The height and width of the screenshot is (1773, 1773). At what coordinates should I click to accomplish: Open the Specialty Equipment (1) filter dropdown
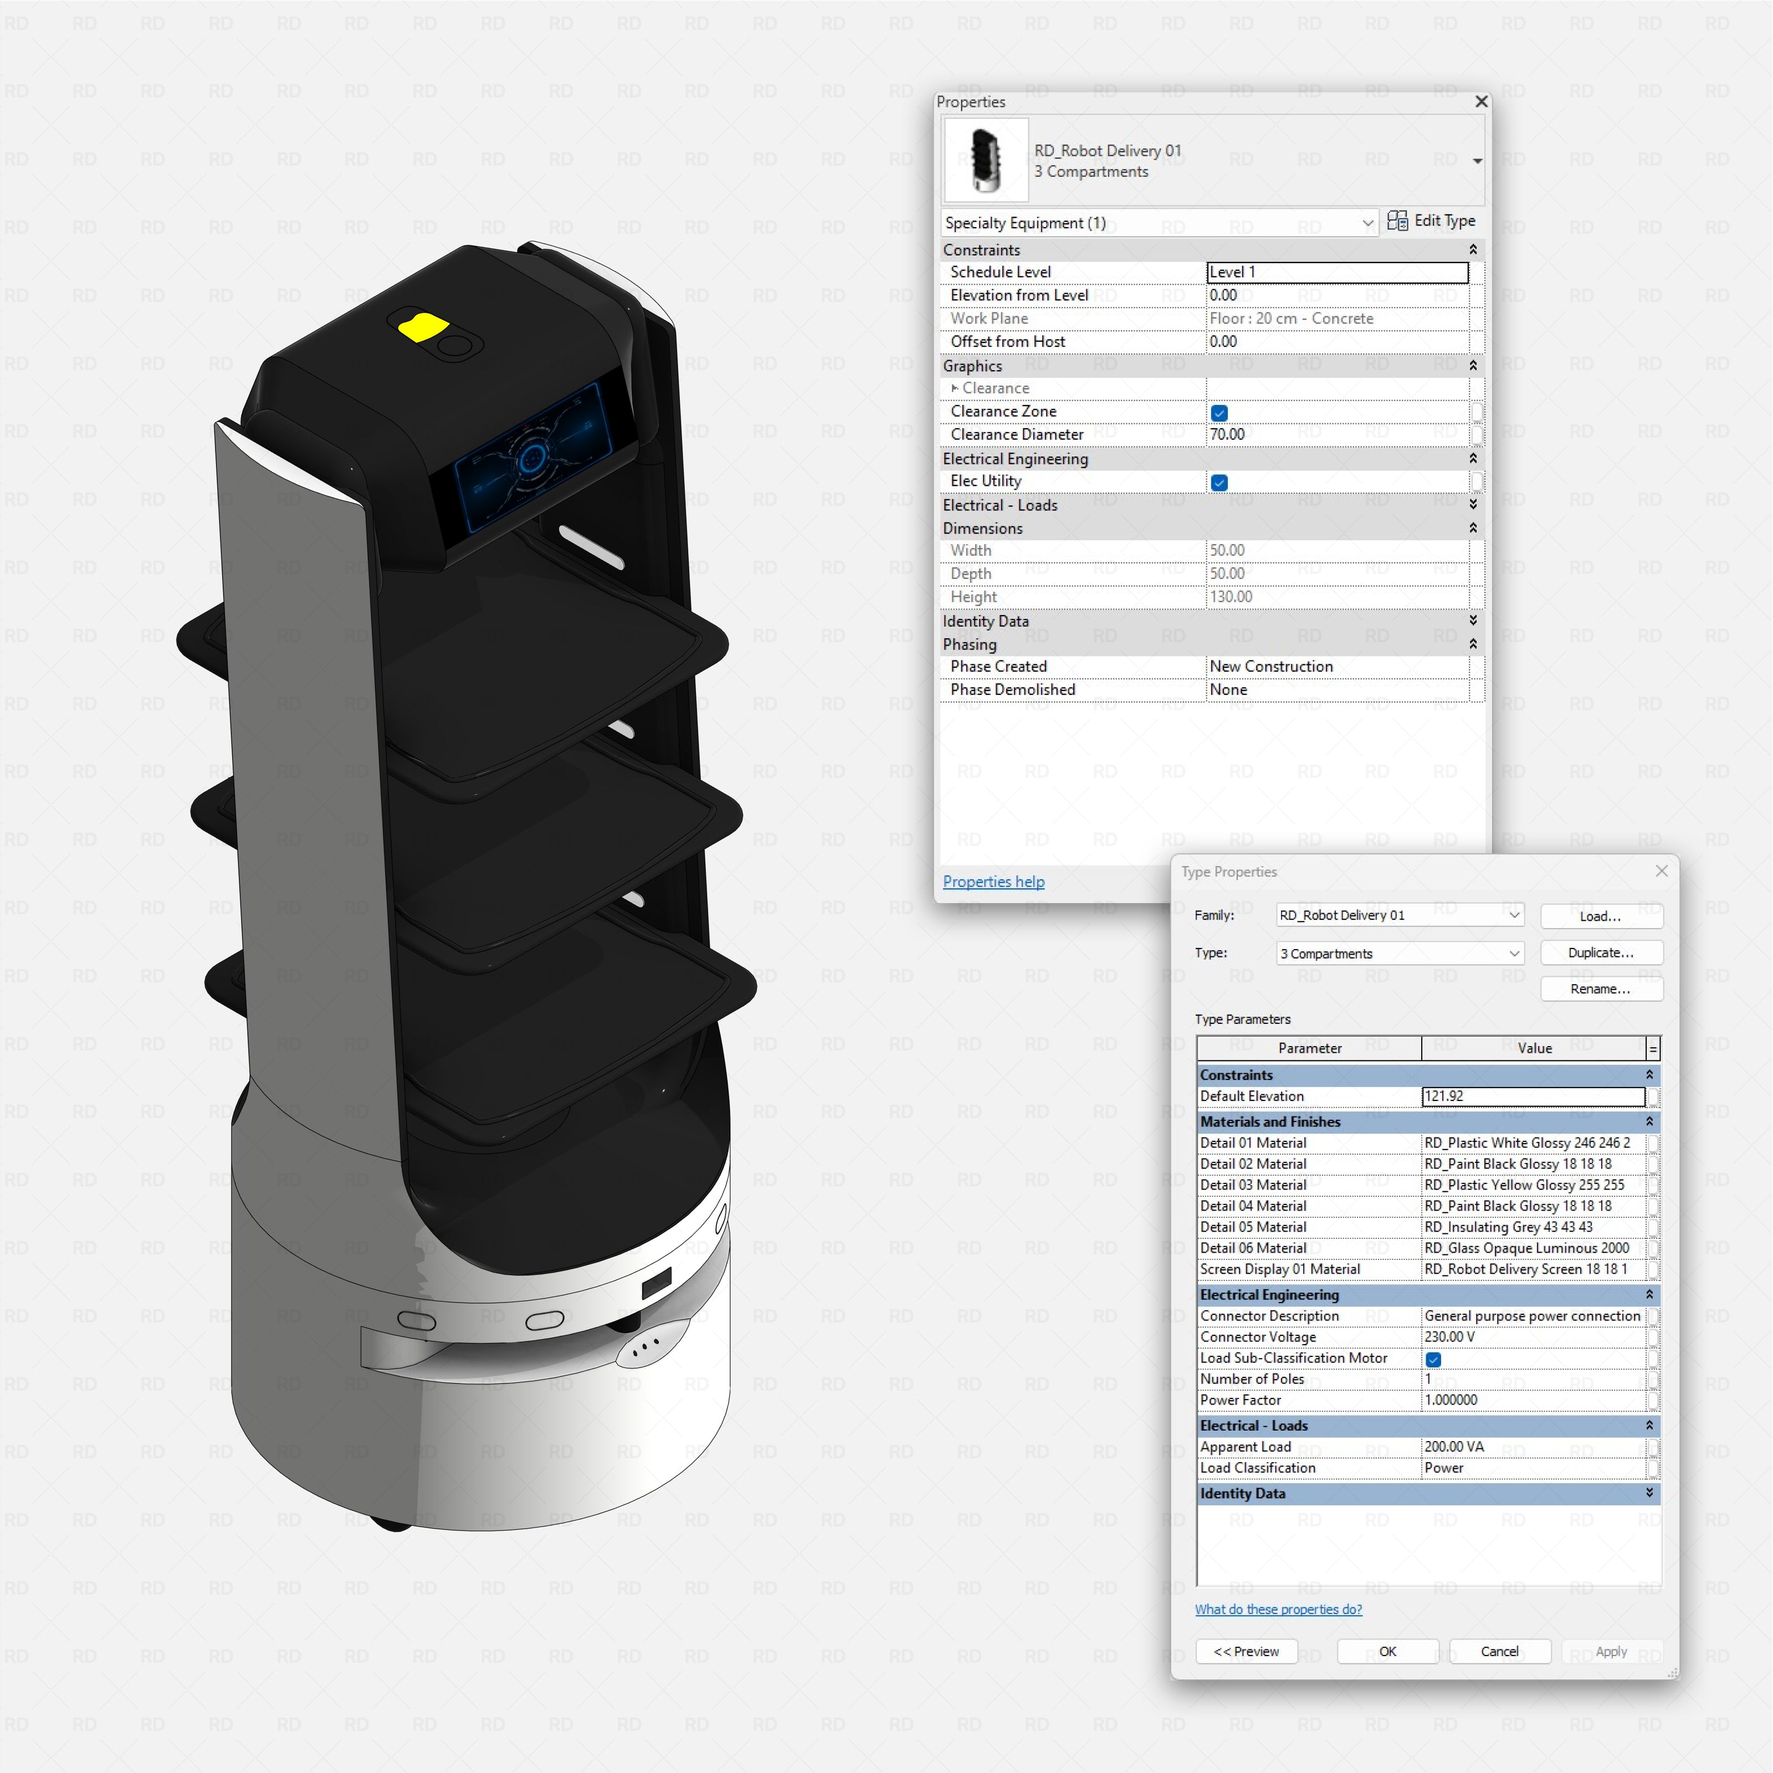(x=1159, y=223)
